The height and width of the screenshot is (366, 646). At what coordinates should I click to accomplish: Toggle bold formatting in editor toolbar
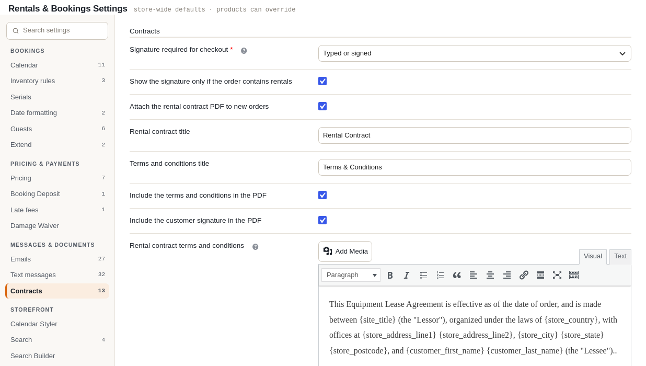pos(390,275)
